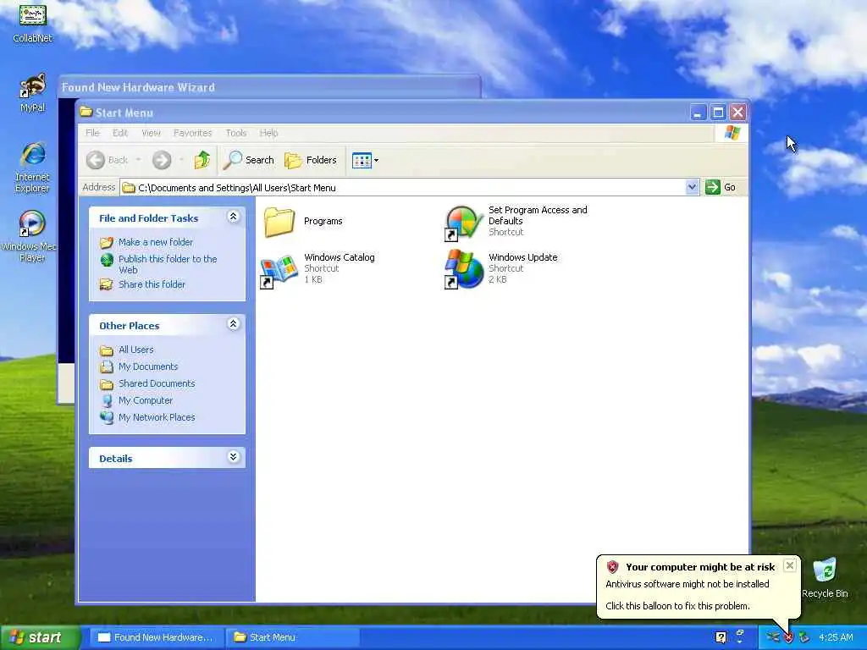Click the Your computer might be at risk balloon
The image size is (867, 650).
click(x=699, y=587)
